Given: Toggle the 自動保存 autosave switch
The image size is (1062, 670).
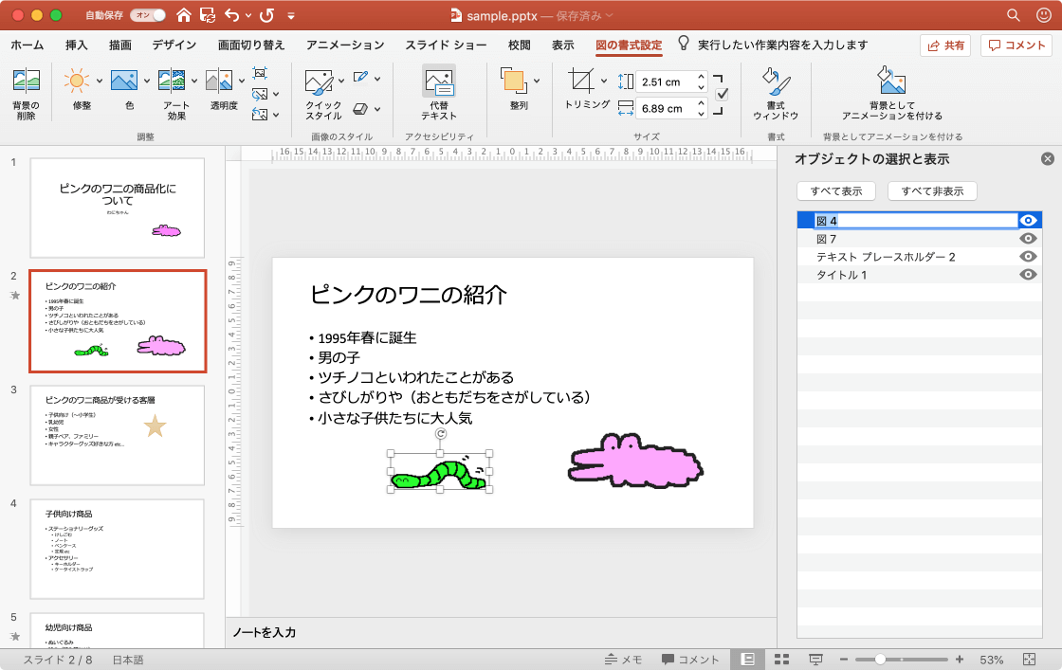Looking at the screenshot, I should 148,15.
